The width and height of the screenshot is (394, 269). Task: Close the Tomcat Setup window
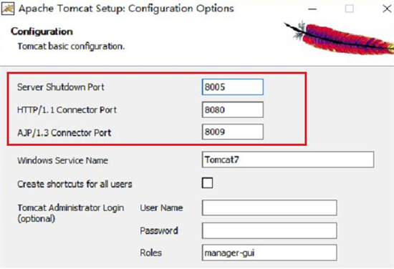[x=387, y=9]
